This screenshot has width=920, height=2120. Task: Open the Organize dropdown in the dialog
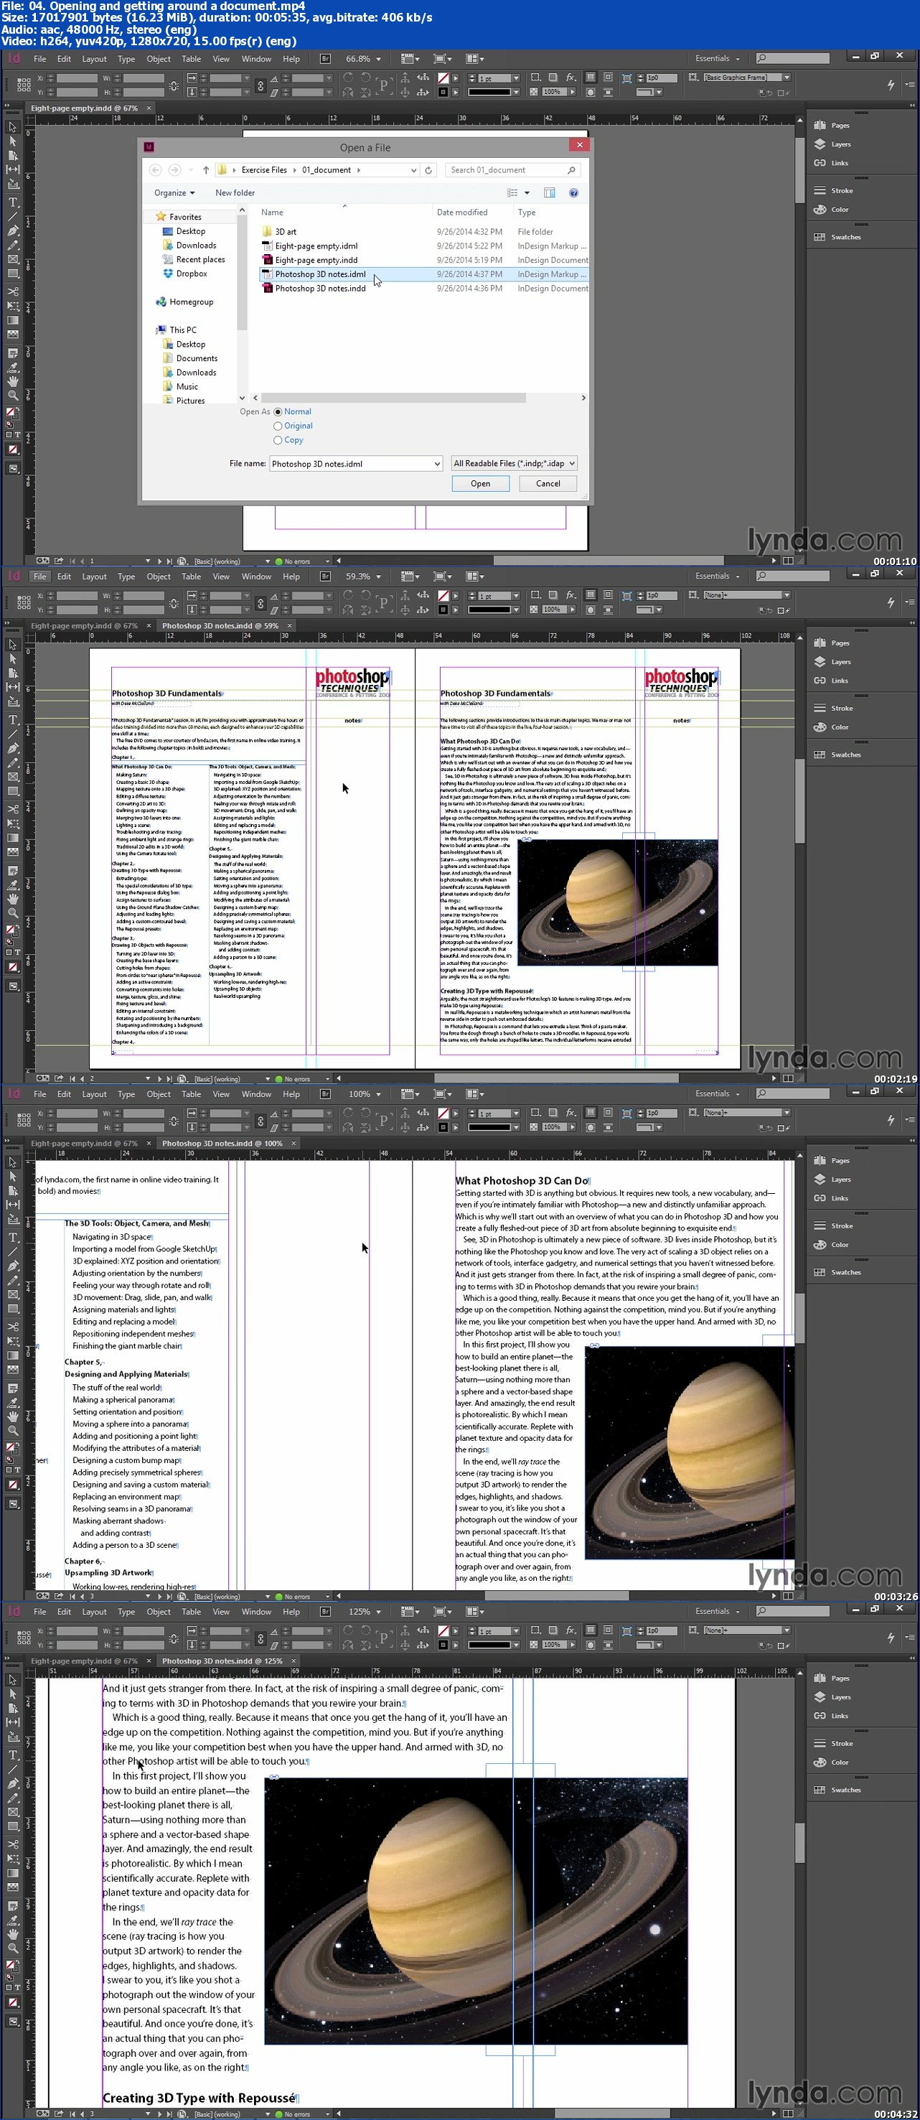coord(174,192)
